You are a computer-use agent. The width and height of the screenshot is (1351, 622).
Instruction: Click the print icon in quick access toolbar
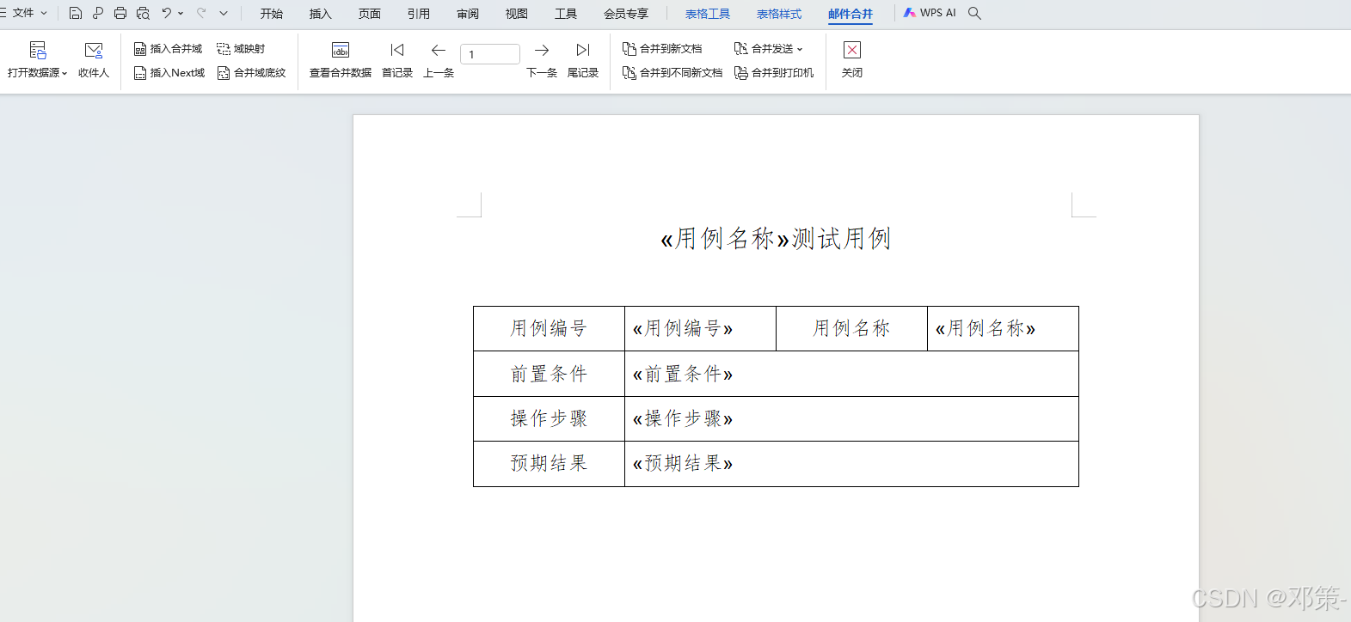(x=120, y=13)
